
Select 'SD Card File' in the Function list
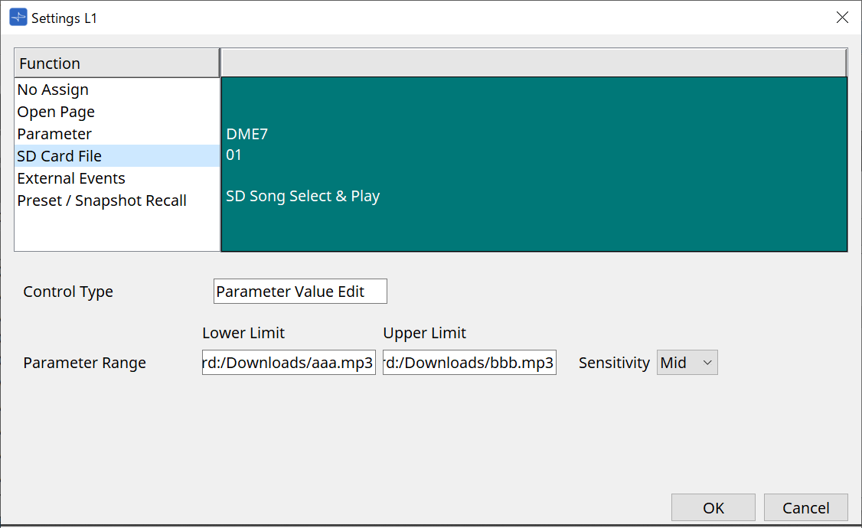59,155
